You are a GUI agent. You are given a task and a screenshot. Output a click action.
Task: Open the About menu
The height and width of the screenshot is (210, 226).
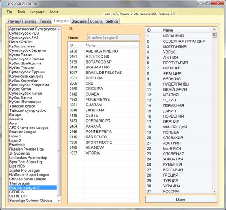54,12
